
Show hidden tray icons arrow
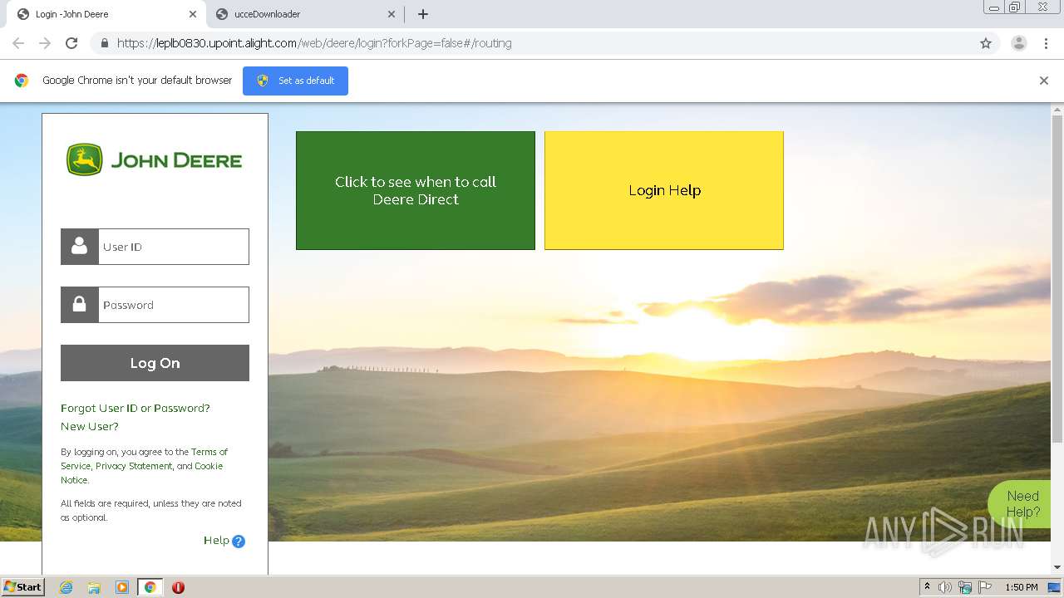click(927, 587)
